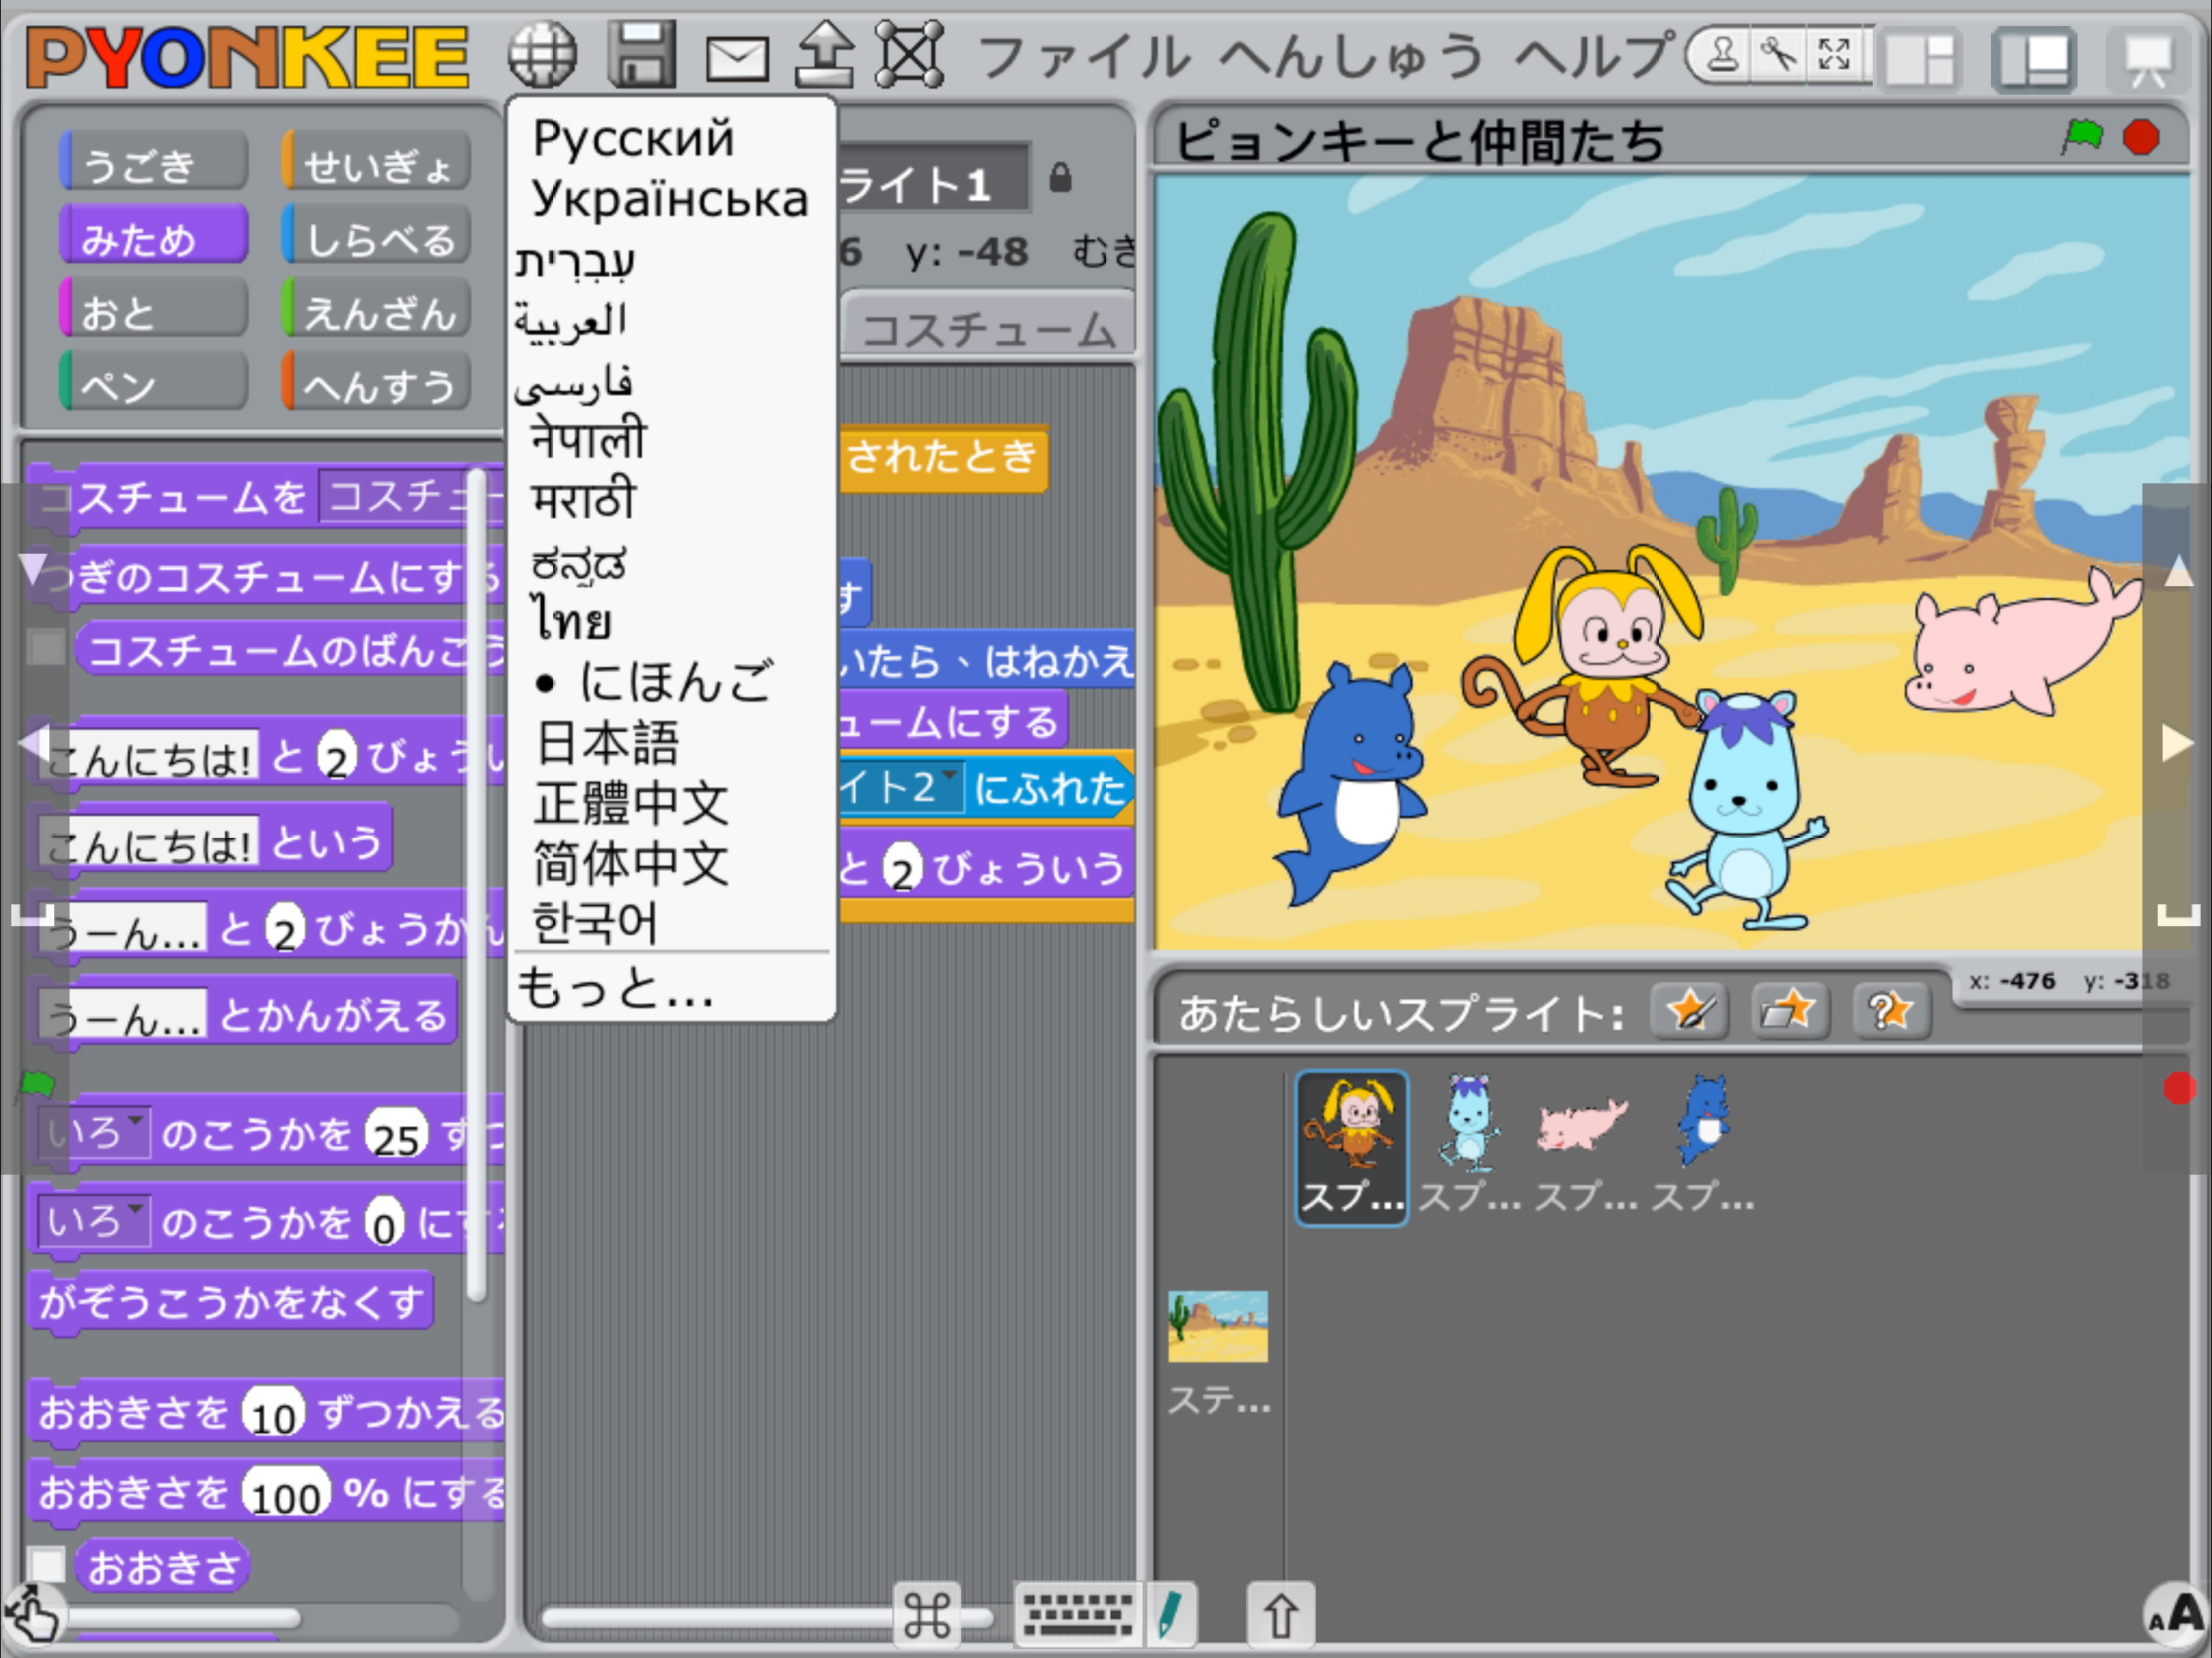Viewport: 2212px width, 1658px height.
Task: Open the ファイル menu
Action: (x=1084, y=57)
